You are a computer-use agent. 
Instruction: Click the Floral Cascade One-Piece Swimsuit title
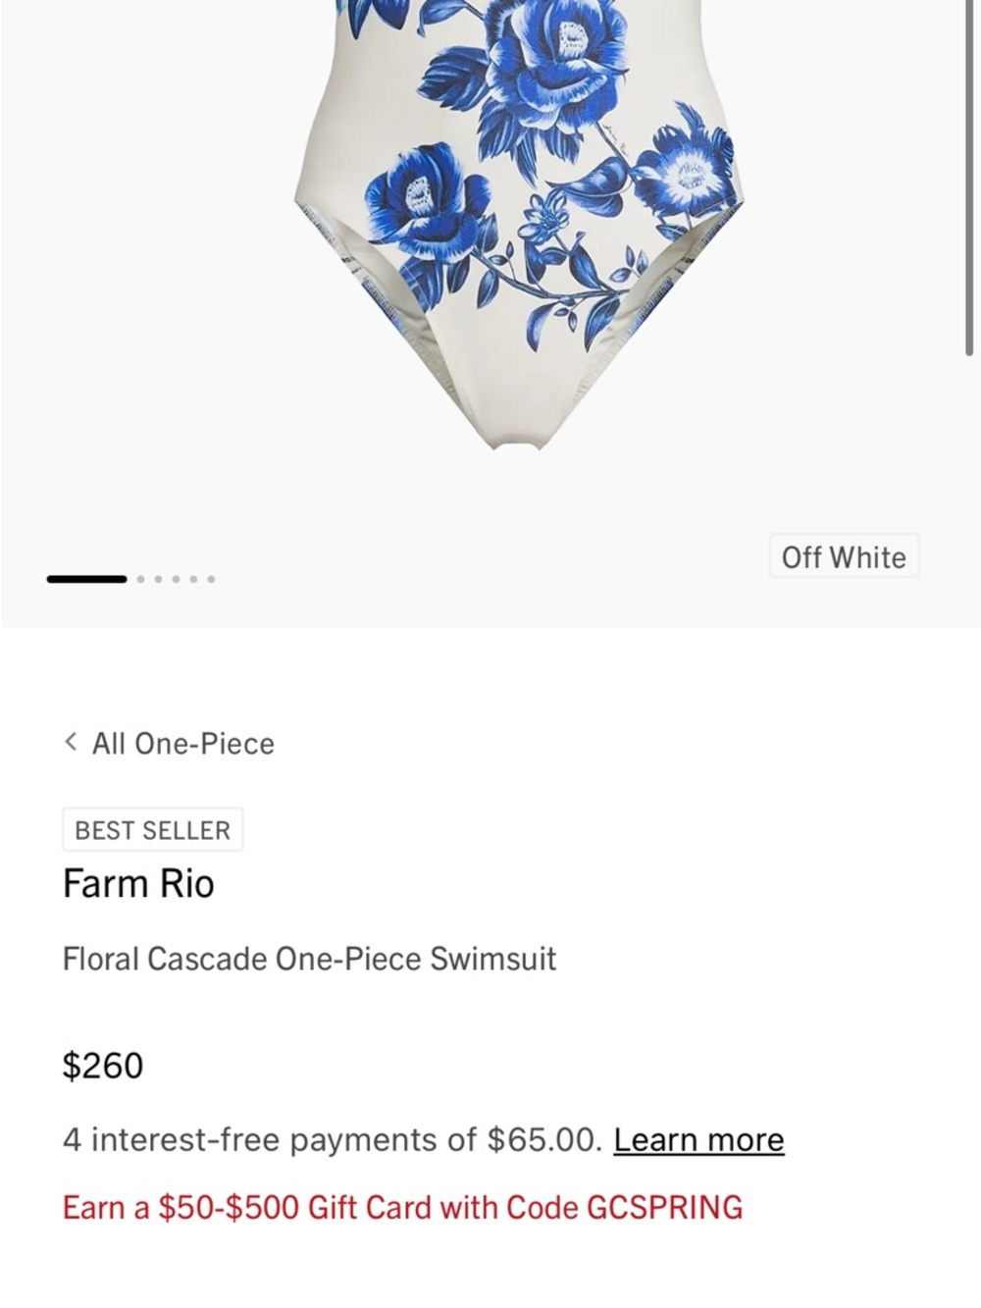pos(309,959)
